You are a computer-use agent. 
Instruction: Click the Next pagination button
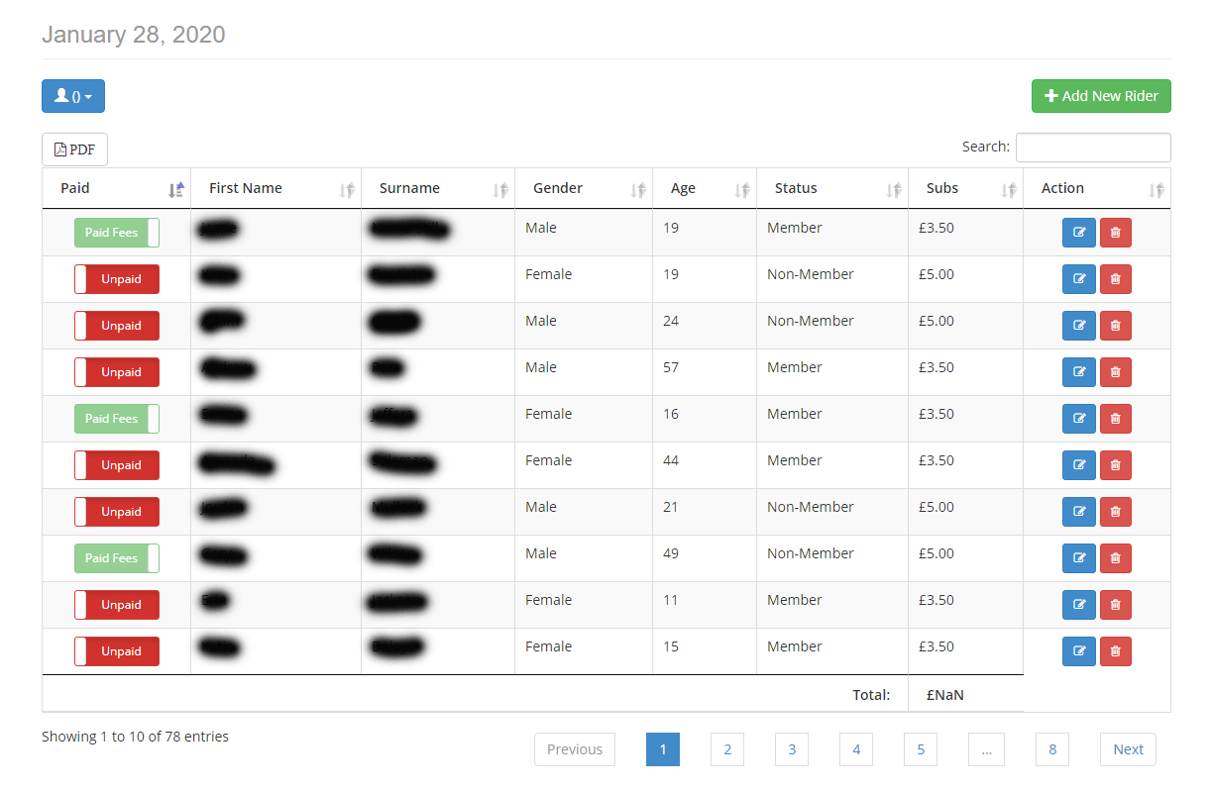point(1127,749)
